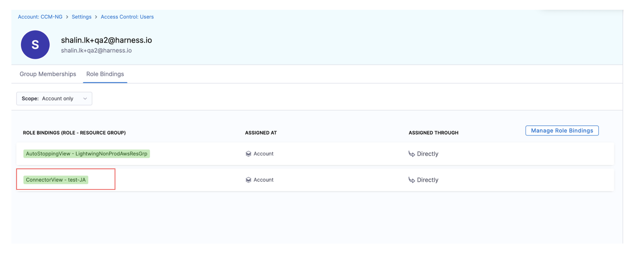The height and width of the screenshot is (254, 630).
Task: Click the Directly arrow icon in ConnectorView row
Action: tap(411, 180)
